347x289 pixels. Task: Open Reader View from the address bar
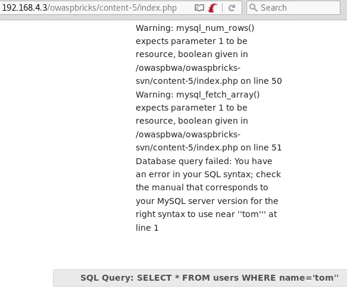[199, 8]
